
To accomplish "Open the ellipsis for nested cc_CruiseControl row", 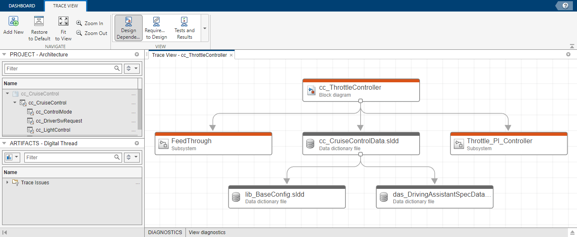I will click(x=133, y=103).
